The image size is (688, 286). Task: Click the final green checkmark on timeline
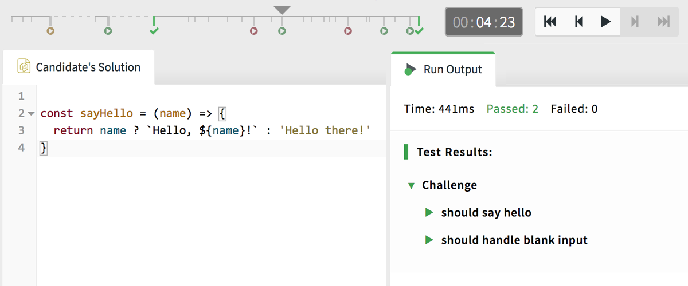pos(419,30)
